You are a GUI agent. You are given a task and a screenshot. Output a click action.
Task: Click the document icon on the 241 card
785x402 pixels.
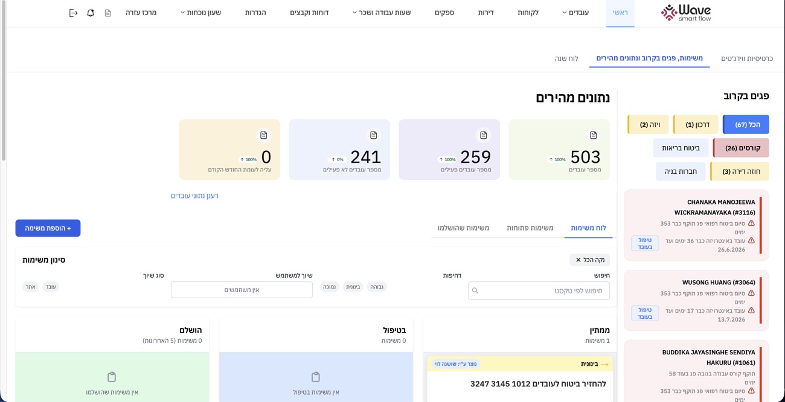point(373,135)
